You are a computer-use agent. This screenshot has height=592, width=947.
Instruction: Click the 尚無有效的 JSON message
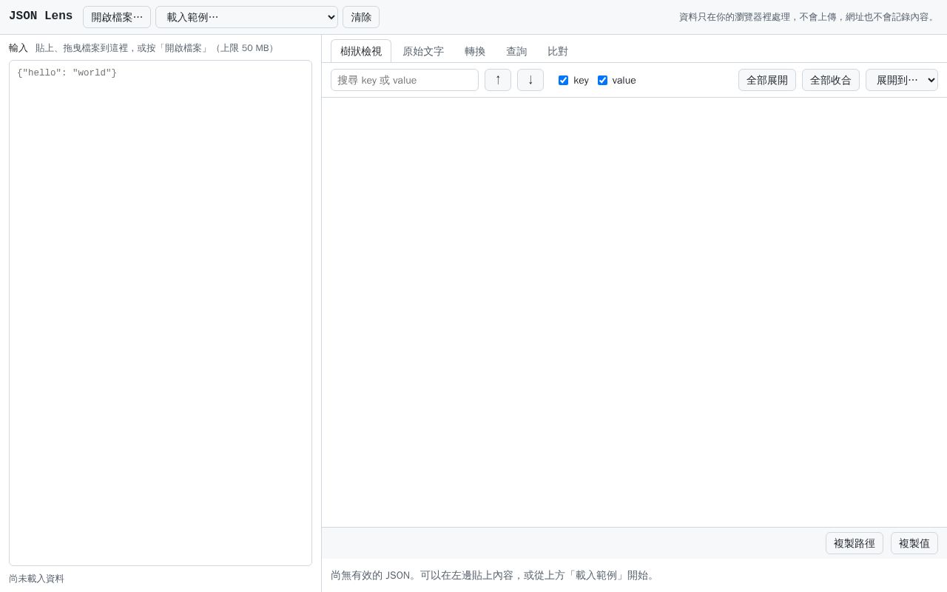click(493, 575)
